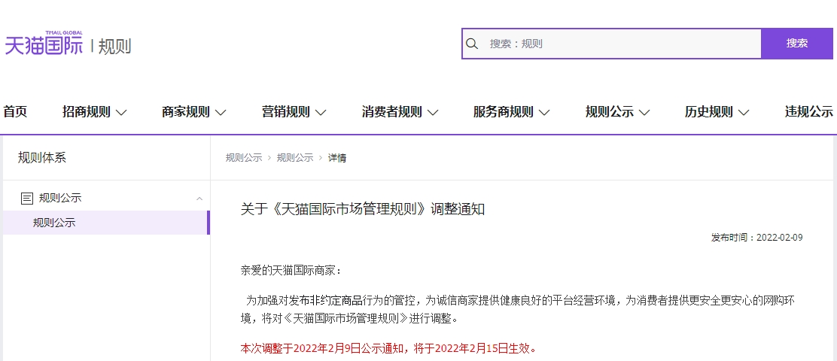Open the 历史规则 menu
Image resolution: width=837 pixels, height=361 pixels.
point(709,112)
